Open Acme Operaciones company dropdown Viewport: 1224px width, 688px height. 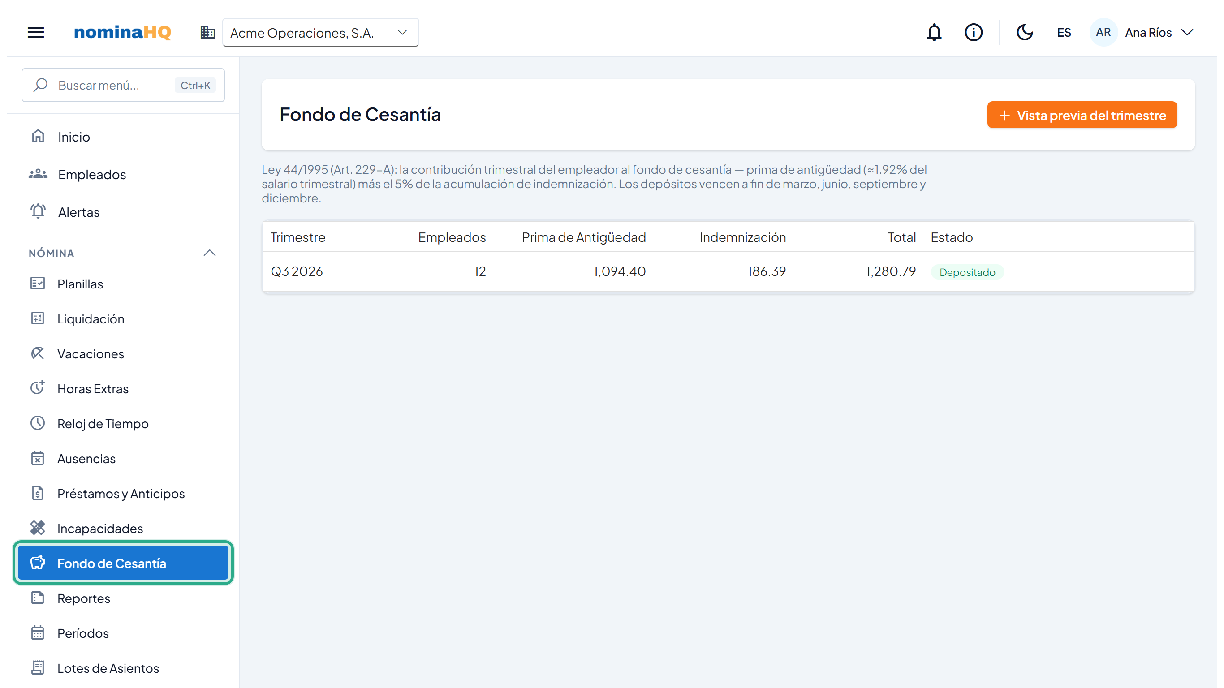click(x=321, y=32)
